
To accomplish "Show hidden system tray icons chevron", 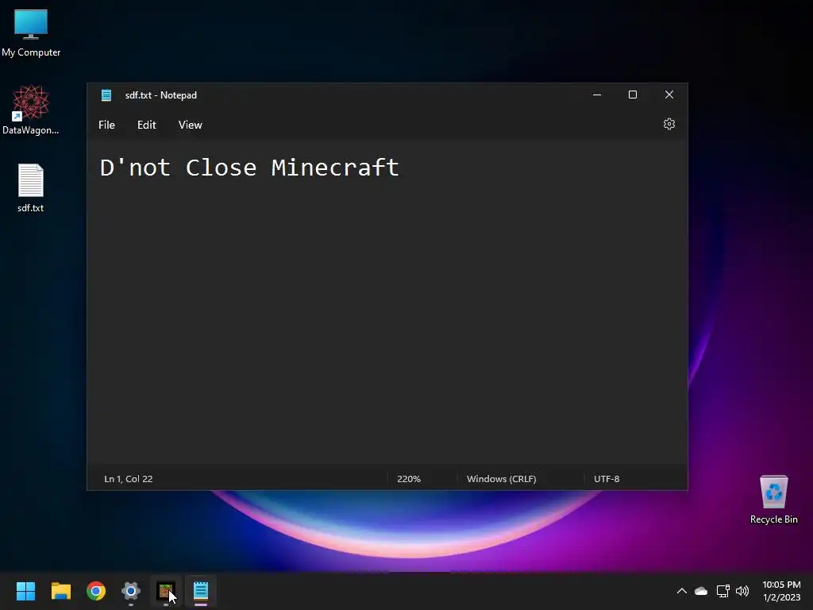I will tap(682, 591).
